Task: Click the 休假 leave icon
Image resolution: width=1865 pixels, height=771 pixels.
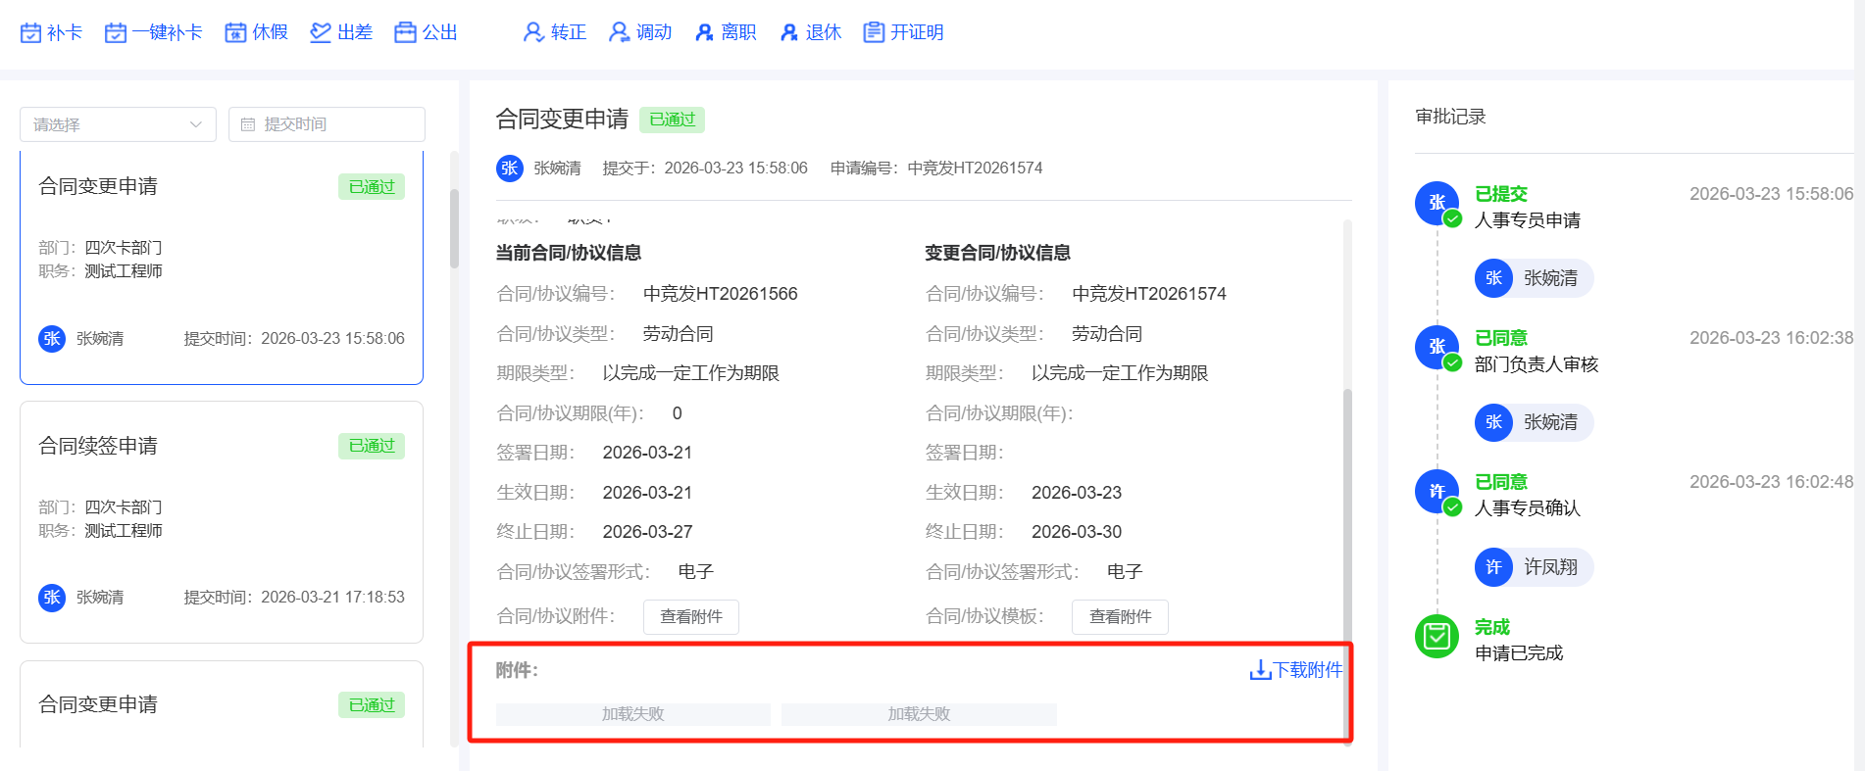Action: click(235, 33)
